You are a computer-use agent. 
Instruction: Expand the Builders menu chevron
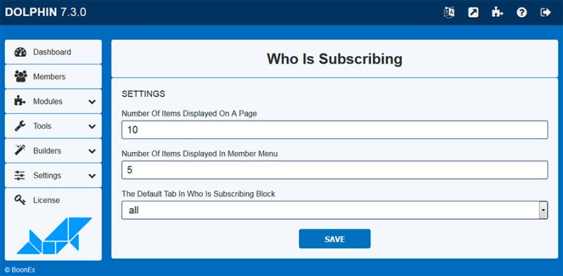(x=92, y=151)
